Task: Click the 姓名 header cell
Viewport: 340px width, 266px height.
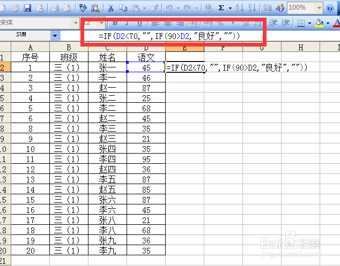Action: click(107, 57)
